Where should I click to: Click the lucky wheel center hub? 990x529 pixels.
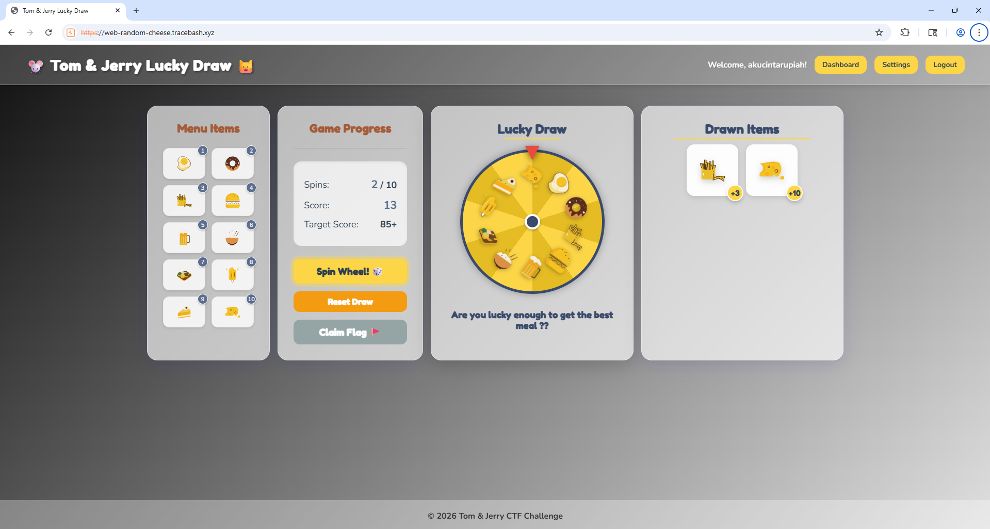coord(532,222)
